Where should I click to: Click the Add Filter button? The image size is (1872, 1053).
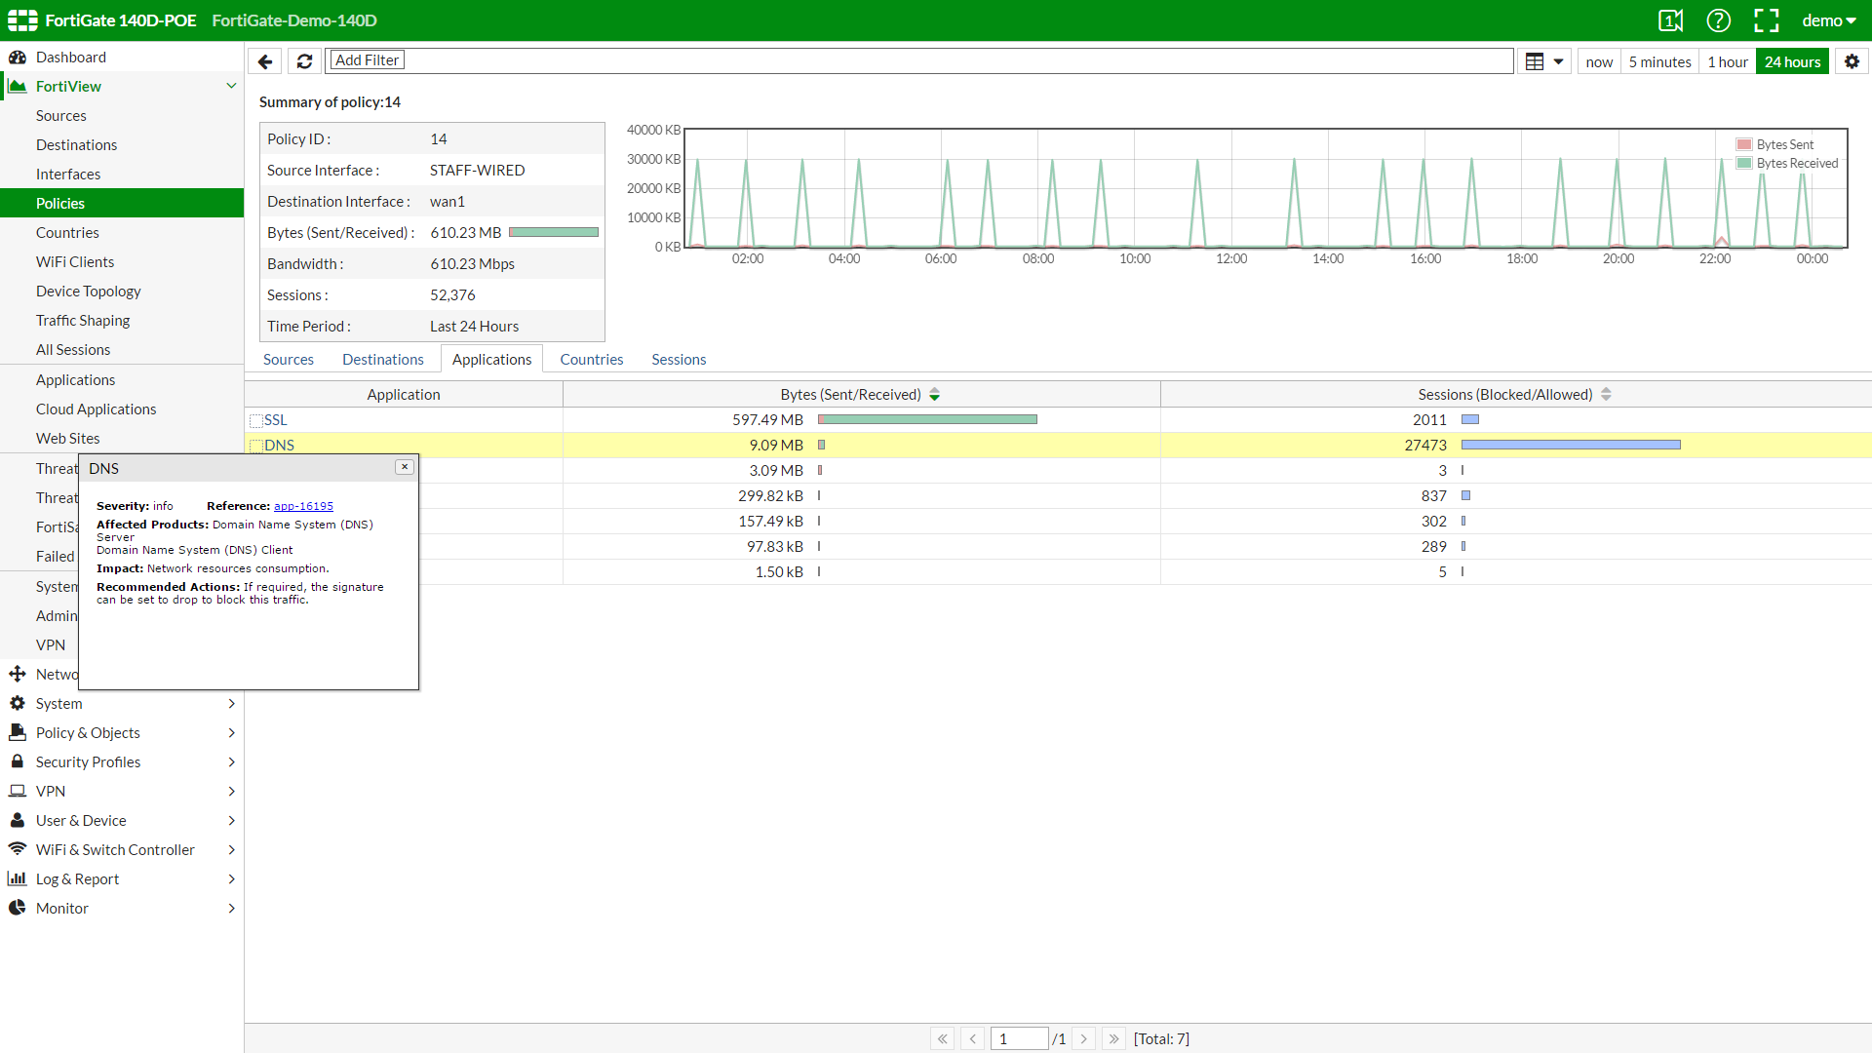point(367,60)
